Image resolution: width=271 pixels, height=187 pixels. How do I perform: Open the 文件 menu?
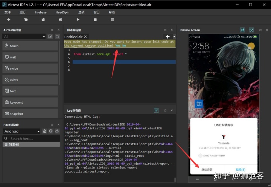pos(8,12)
